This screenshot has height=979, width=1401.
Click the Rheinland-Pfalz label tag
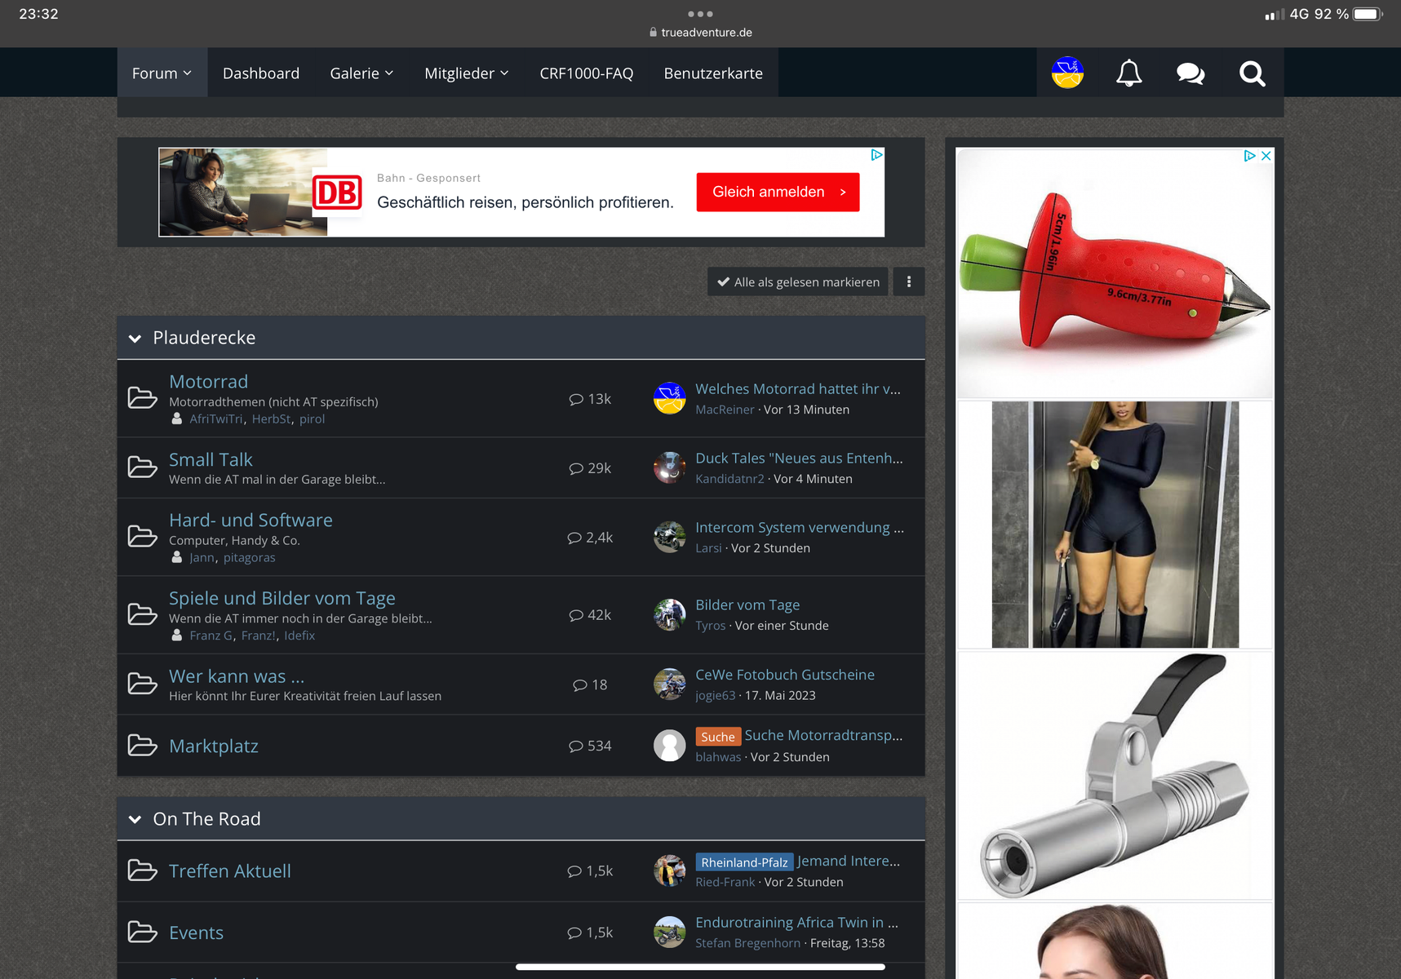[743, 862]
